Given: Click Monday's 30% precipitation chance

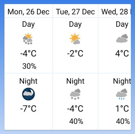Looking at the screenshot, I should 29,66.
